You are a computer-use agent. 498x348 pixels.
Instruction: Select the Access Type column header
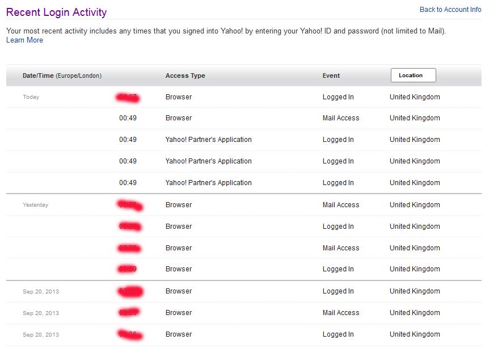185,76
